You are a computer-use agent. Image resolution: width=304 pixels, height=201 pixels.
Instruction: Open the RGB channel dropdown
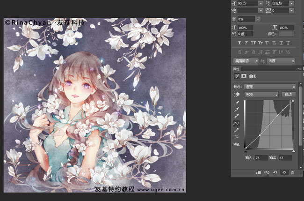click(x=261, y=94)
